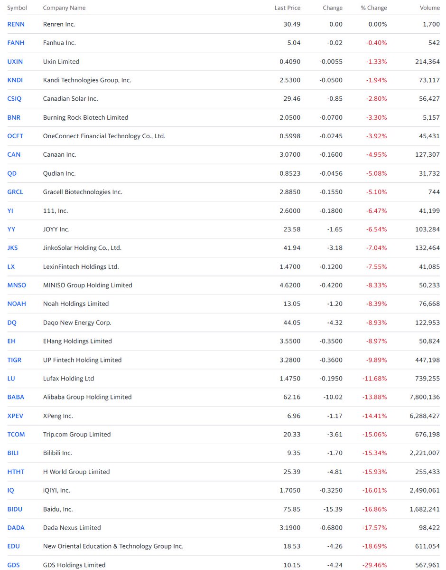
Task: Select the company name Alibaba Group Holding Limited
Action: click(x=87, y=397)
